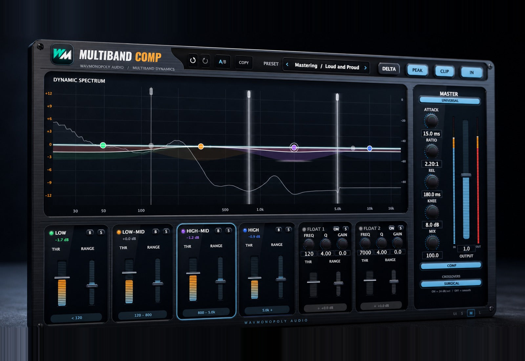525x361 pixels.
Task: Click the A/B compare button
Action: 222,62
